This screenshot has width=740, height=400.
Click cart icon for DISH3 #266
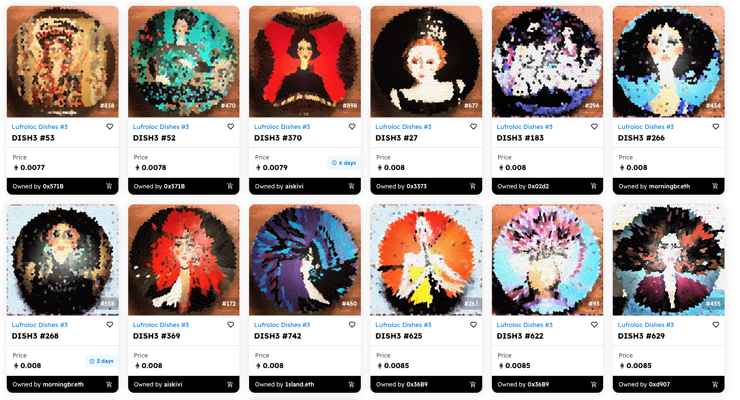(x=715, y=186)
